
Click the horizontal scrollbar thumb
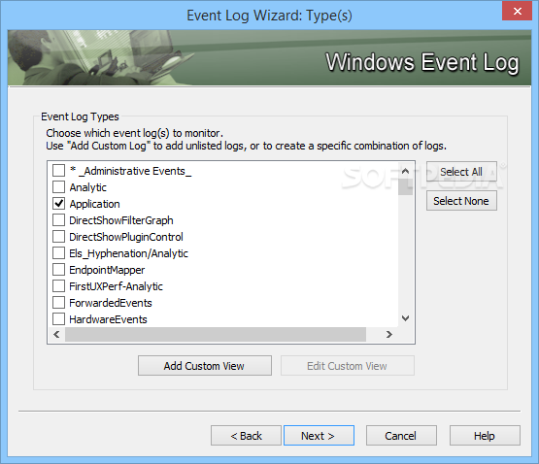pyautogui.click(x=216, y=335)
